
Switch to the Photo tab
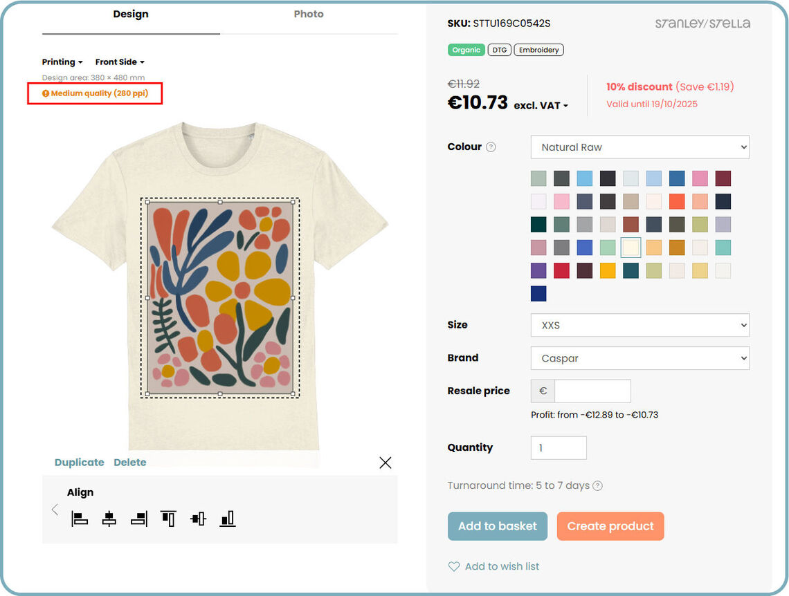pos(308,15)
